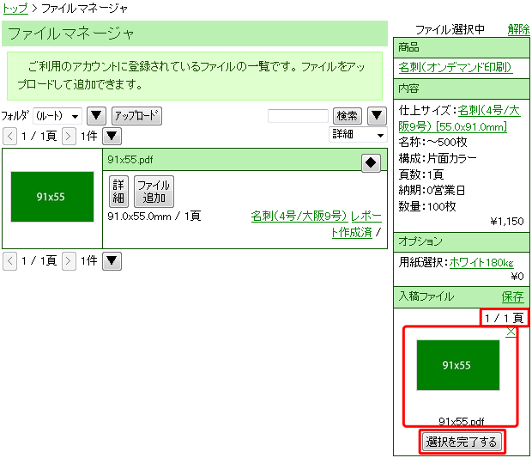Click the 選択を完了する button
Screen dimensions: 532x458
[462, 443]
